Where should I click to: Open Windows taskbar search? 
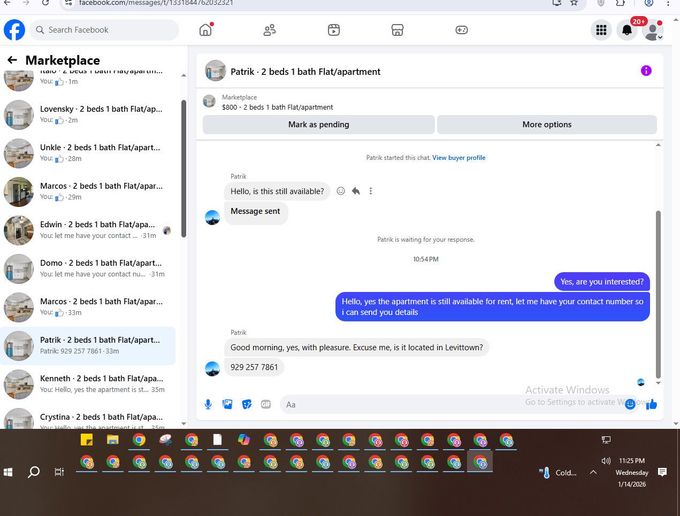point(34,472)
